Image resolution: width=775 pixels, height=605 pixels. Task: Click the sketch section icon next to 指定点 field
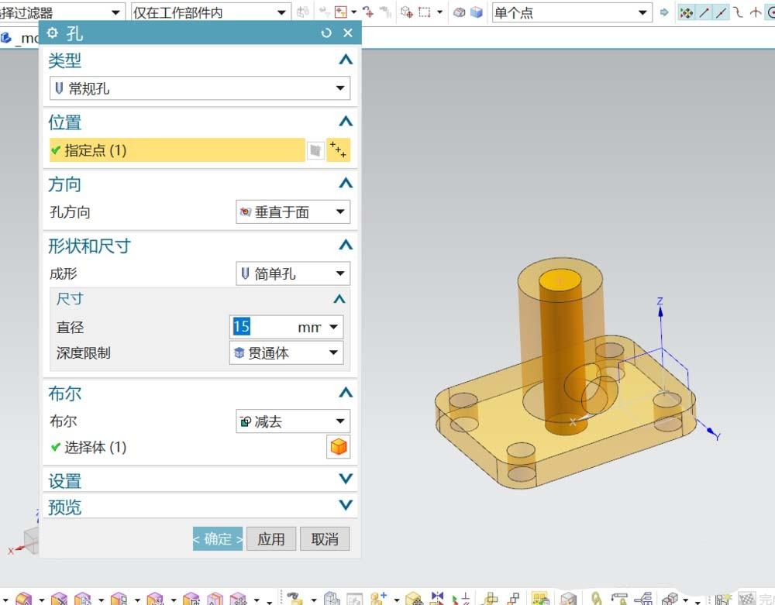pyautogui.click(x=315, y=150)
